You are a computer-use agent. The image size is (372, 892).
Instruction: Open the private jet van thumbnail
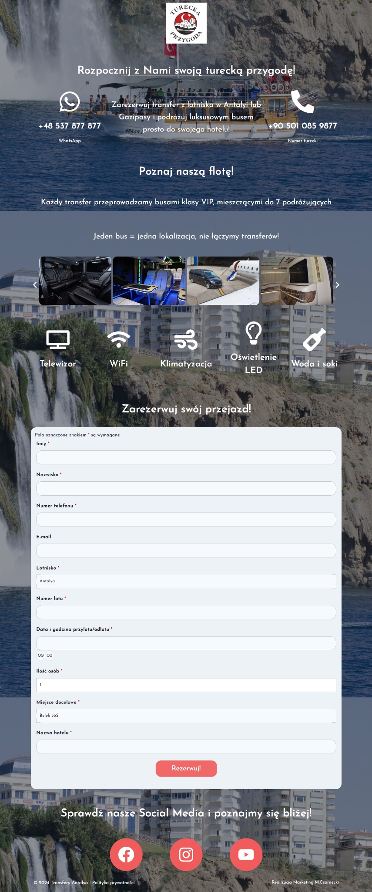click(223, 281)
